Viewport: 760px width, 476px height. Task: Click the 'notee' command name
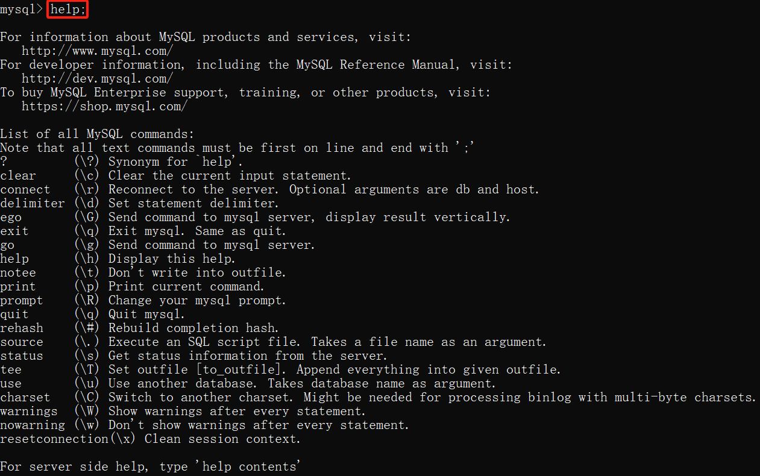coord(18,272)
